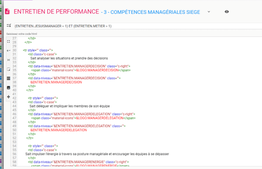This screenshot has height=169, width=262.
Task: Click the tr tag on line 42
Action: [x=43, y=98]
